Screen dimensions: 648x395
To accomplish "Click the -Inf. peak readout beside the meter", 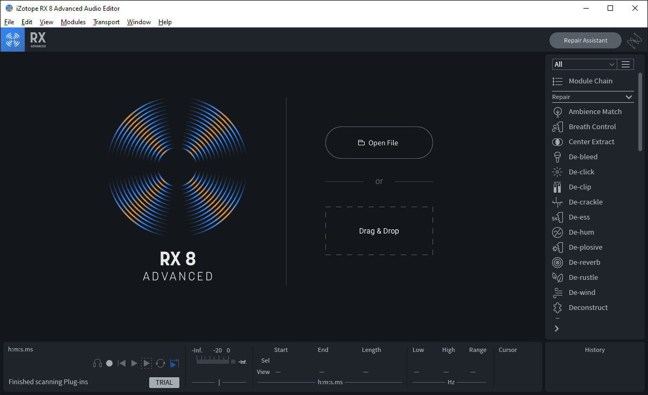I will point(242,362).
